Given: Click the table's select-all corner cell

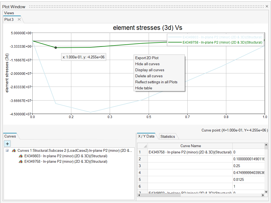Looking at the screenshot, I should point(142,146).
